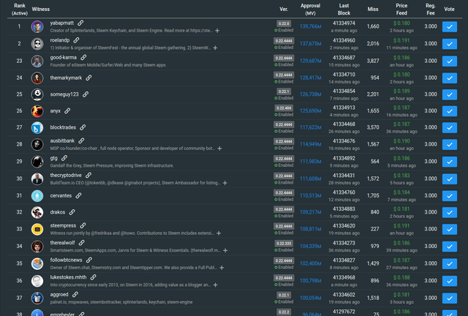This screenshot has width=468, height=316.
Task: Open link icon next to lukestokes.mhth
Action: 93,277
